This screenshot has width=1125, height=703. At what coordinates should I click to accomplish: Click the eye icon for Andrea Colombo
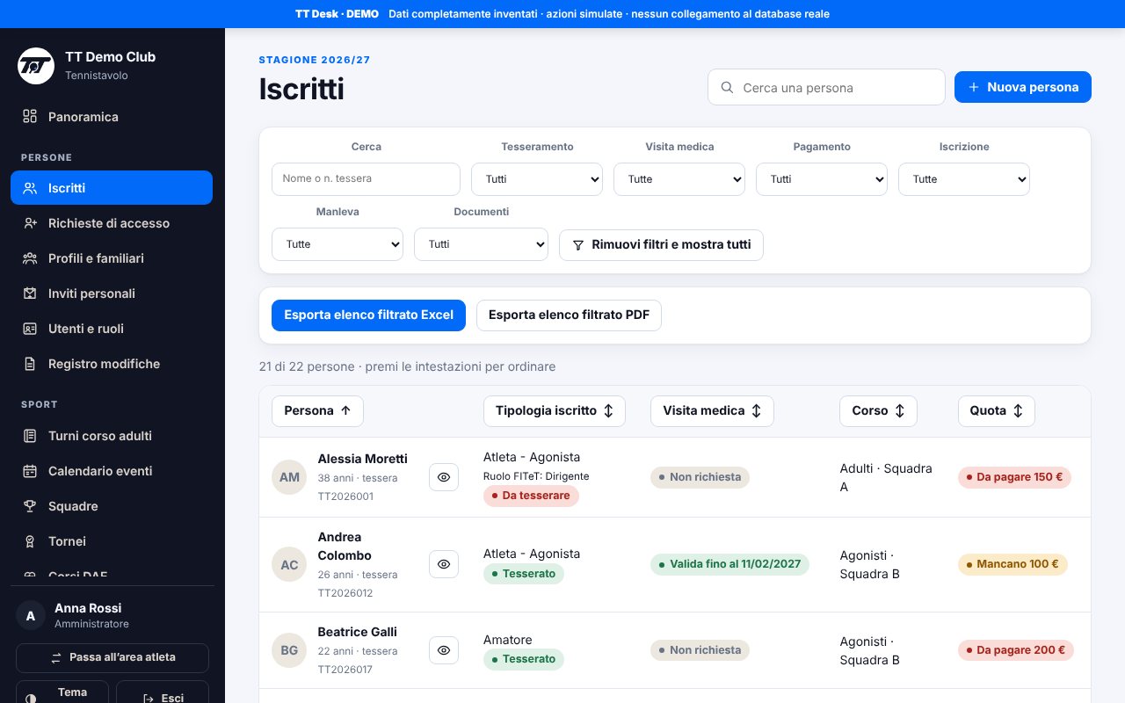tap(444, 564)
